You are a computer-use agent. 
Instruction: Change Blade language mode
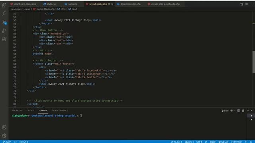[x=212, y=142]
